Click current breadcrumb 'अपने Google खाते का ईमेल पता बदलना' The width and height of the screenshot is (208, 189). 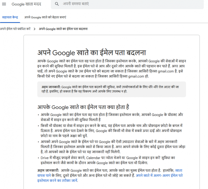(x=63, y=29)
